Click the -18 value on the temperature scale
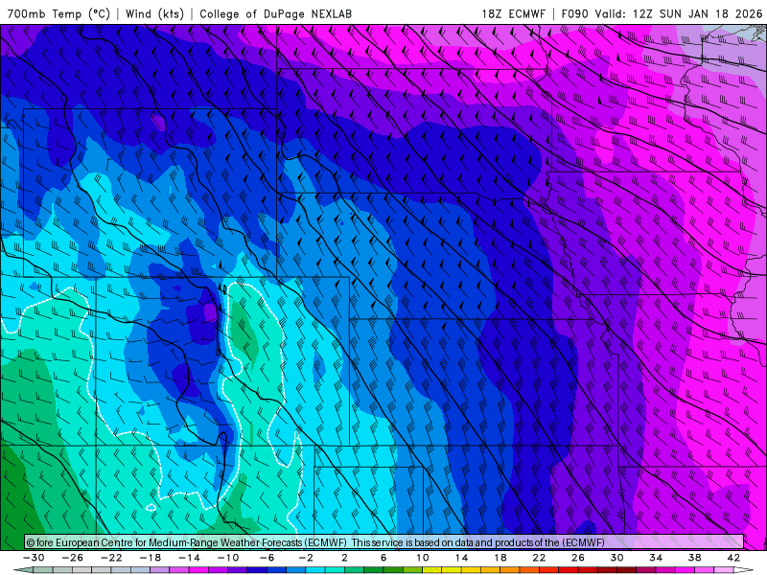Screen dimensions: 767x575 (151, 558)
